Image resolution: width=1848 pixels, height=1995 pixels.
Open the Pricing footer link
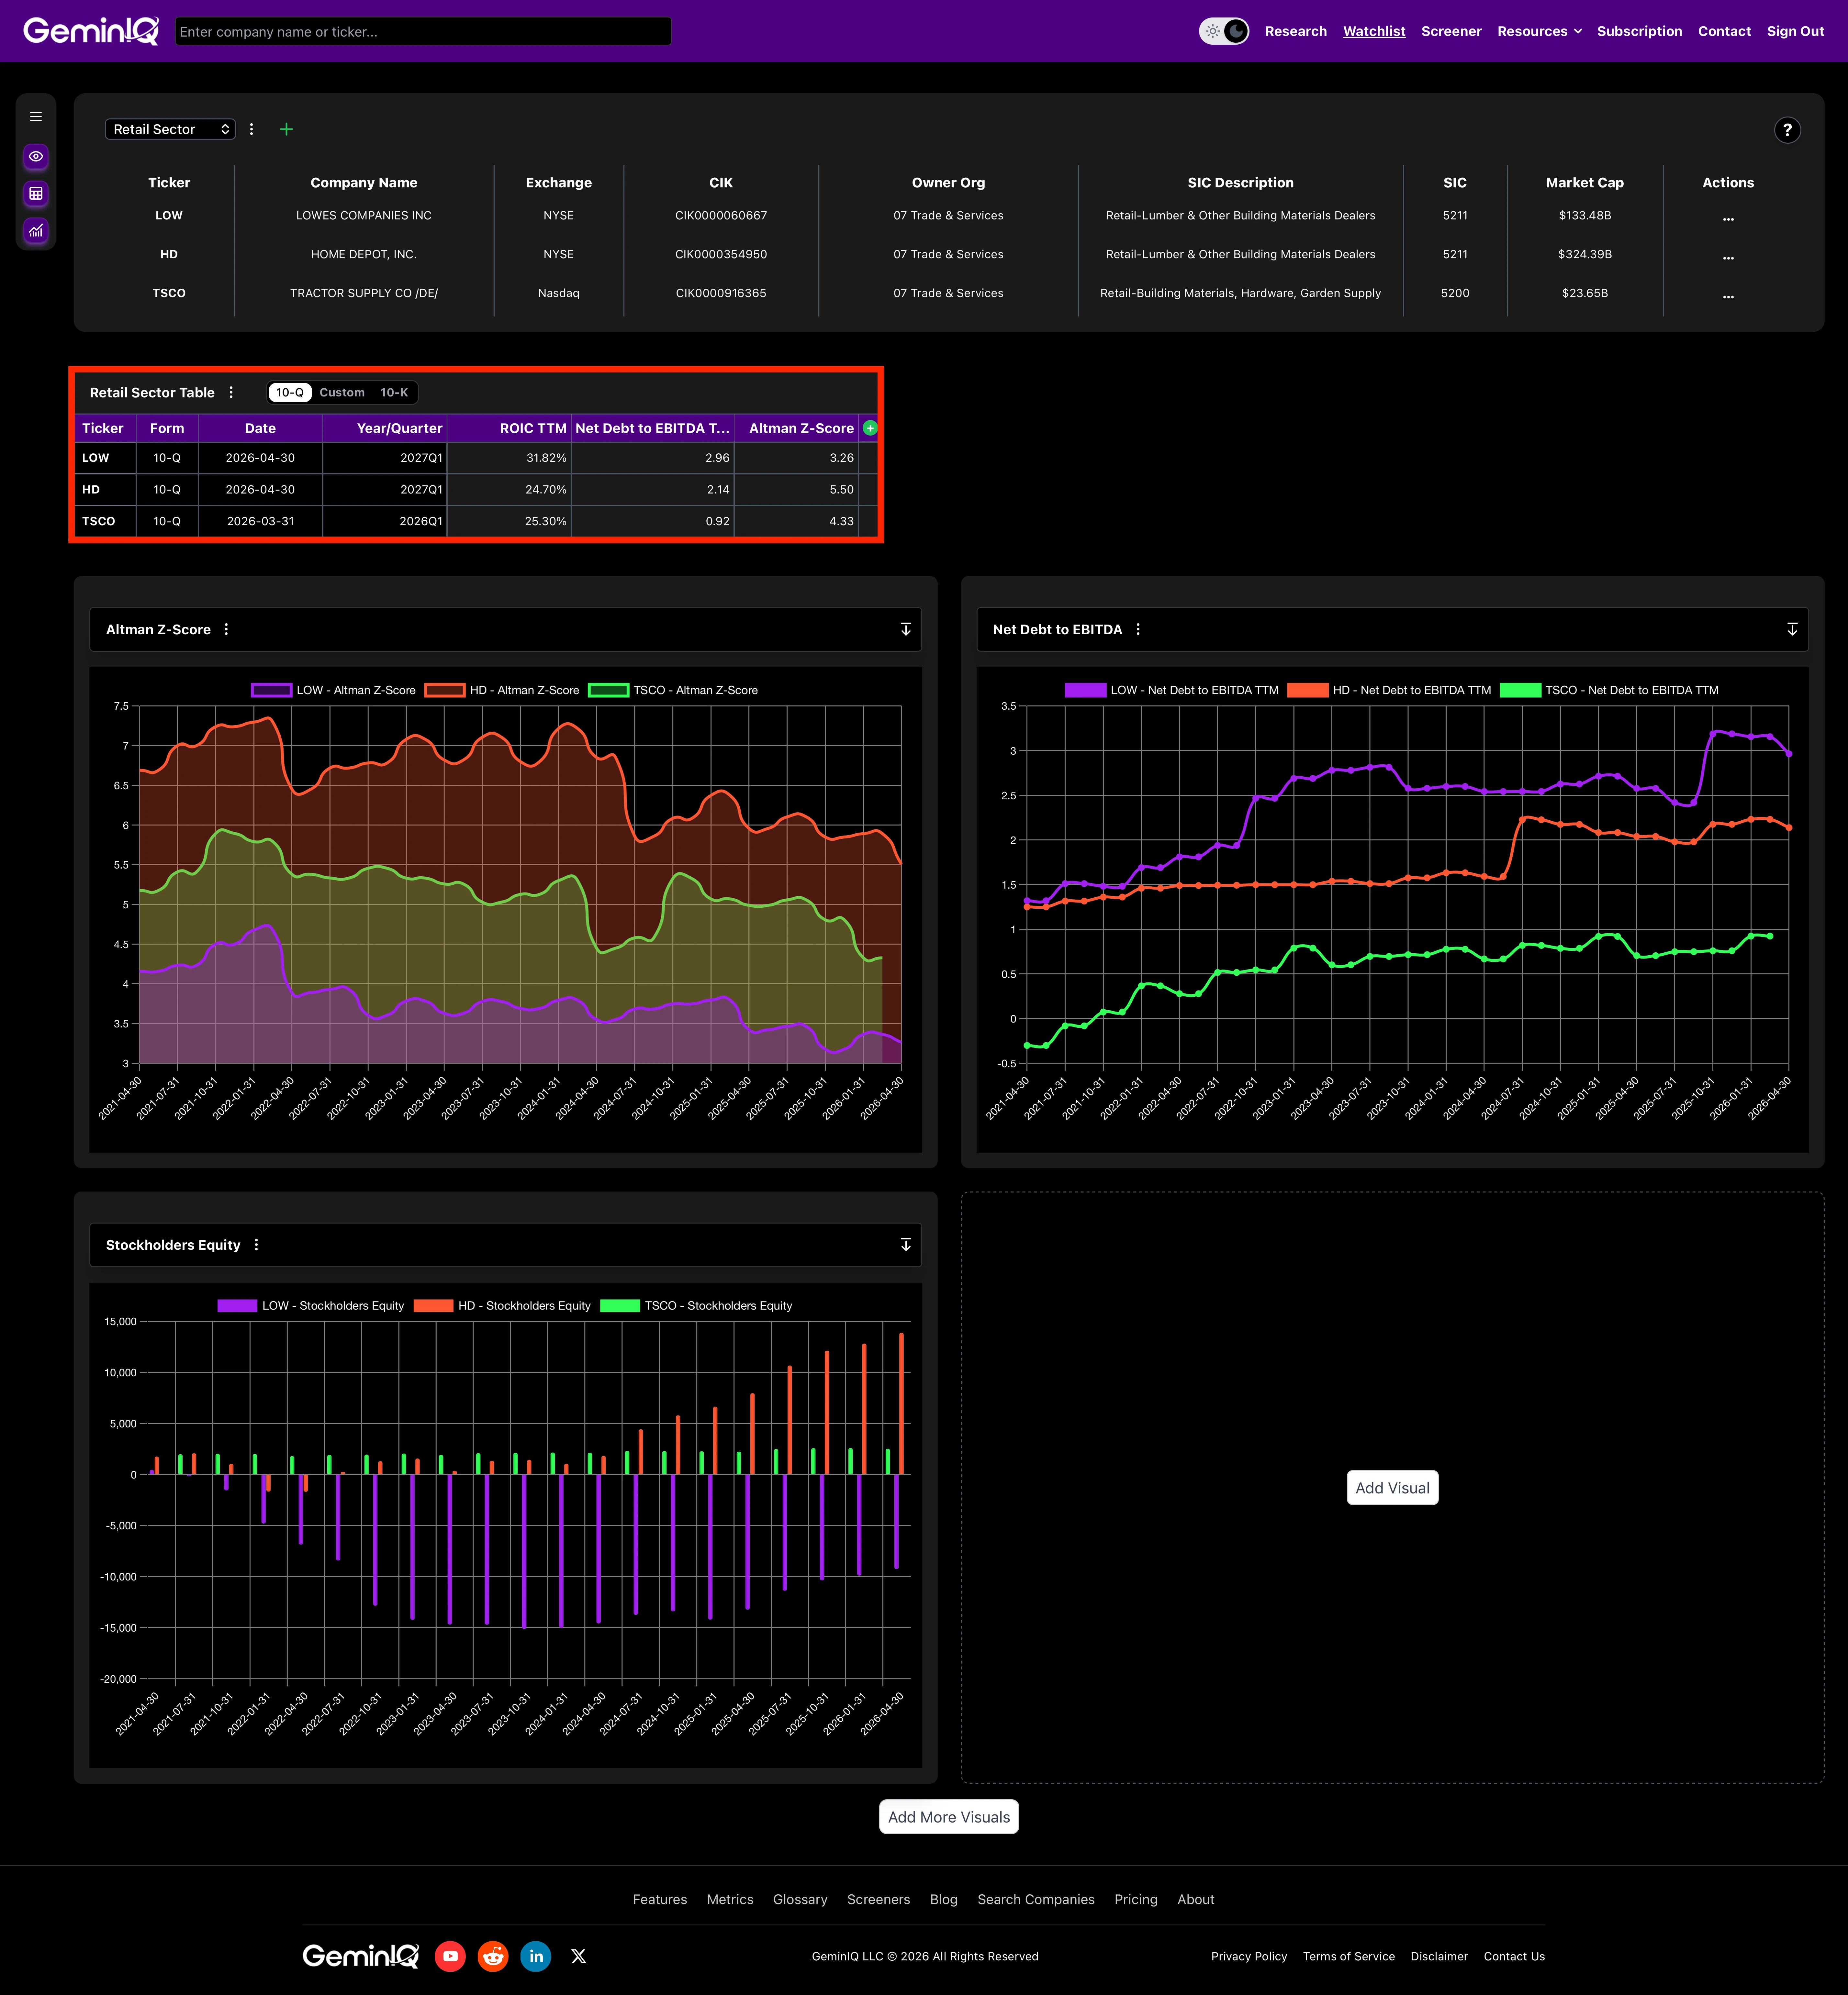click(1136, 1899)
